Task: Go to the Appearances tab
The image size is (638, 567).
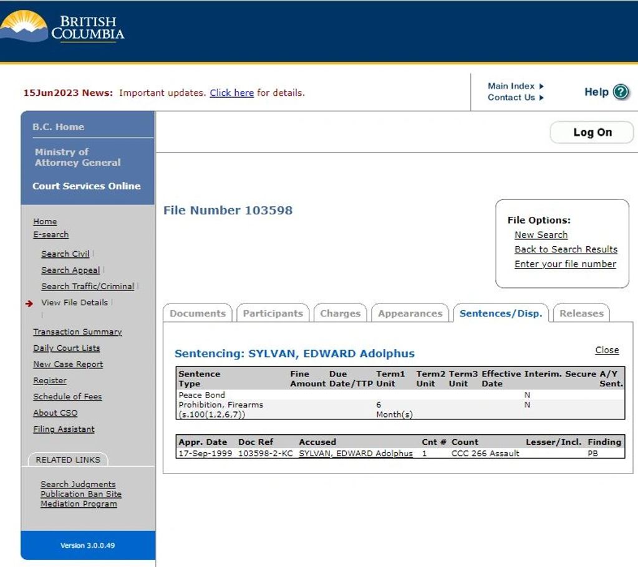Action: (x=410, y=313)
